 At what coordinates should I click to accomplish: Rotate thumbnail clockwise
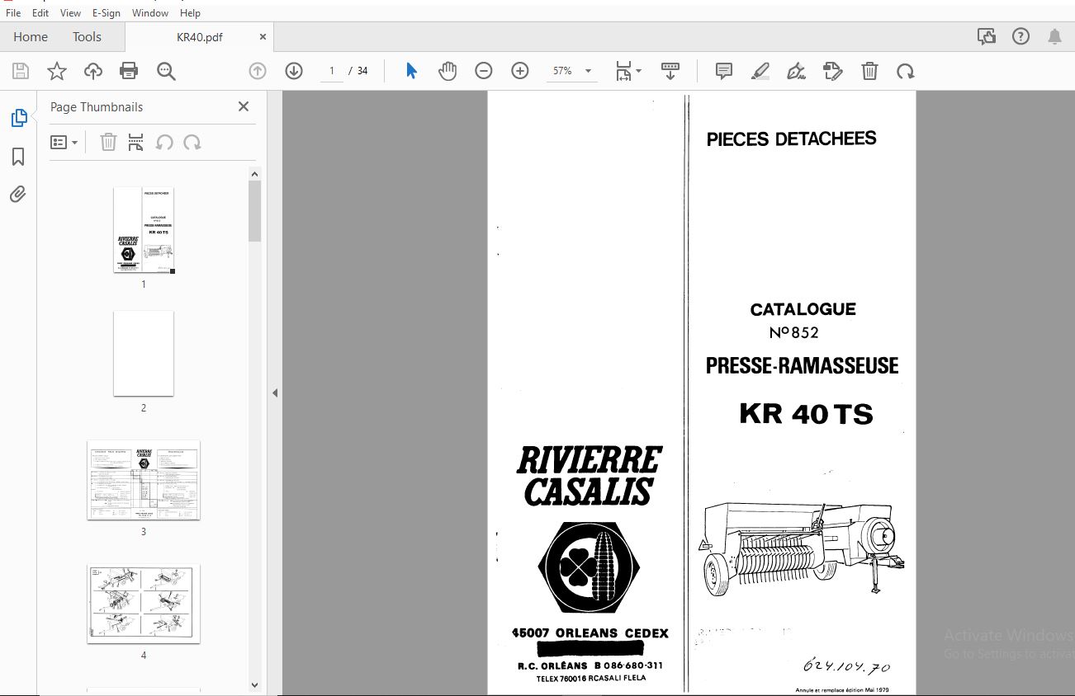click(x=192, y=143)
